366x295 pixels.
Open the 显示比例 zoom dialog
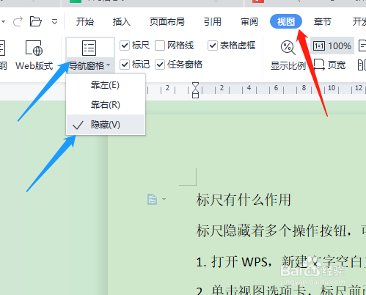(x=288, y=55)
